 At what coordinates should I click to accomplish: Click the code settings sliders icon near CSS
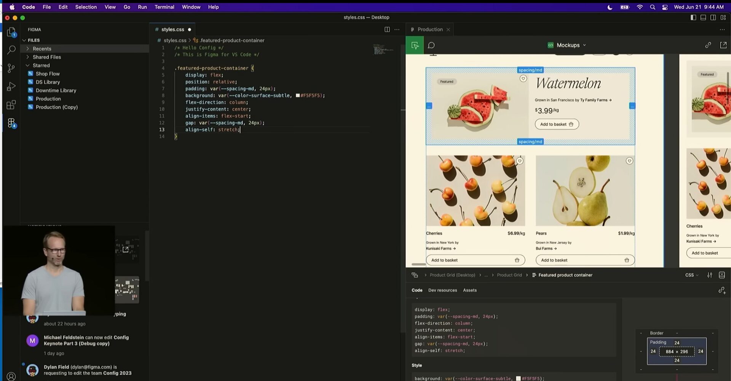(710, 275)
